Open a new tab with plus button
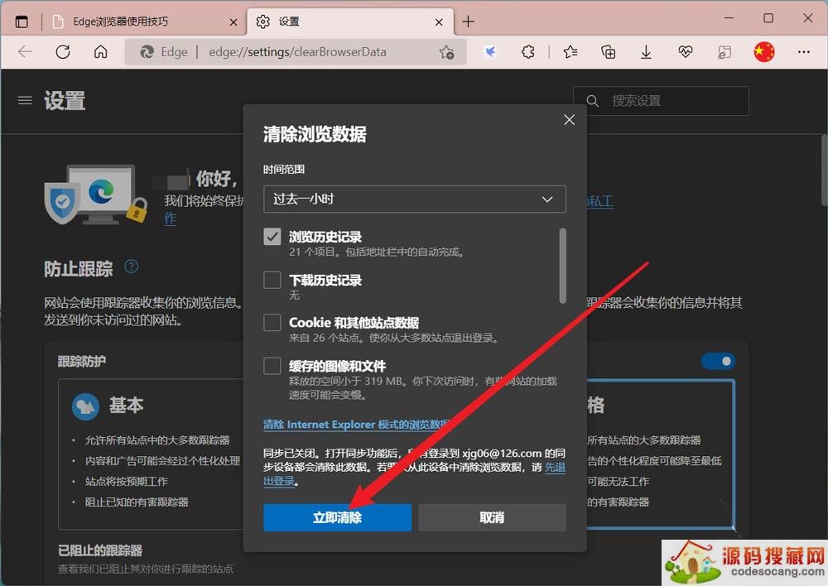The width and height of the screenshot is (828, 586). (x=468, y=22)
